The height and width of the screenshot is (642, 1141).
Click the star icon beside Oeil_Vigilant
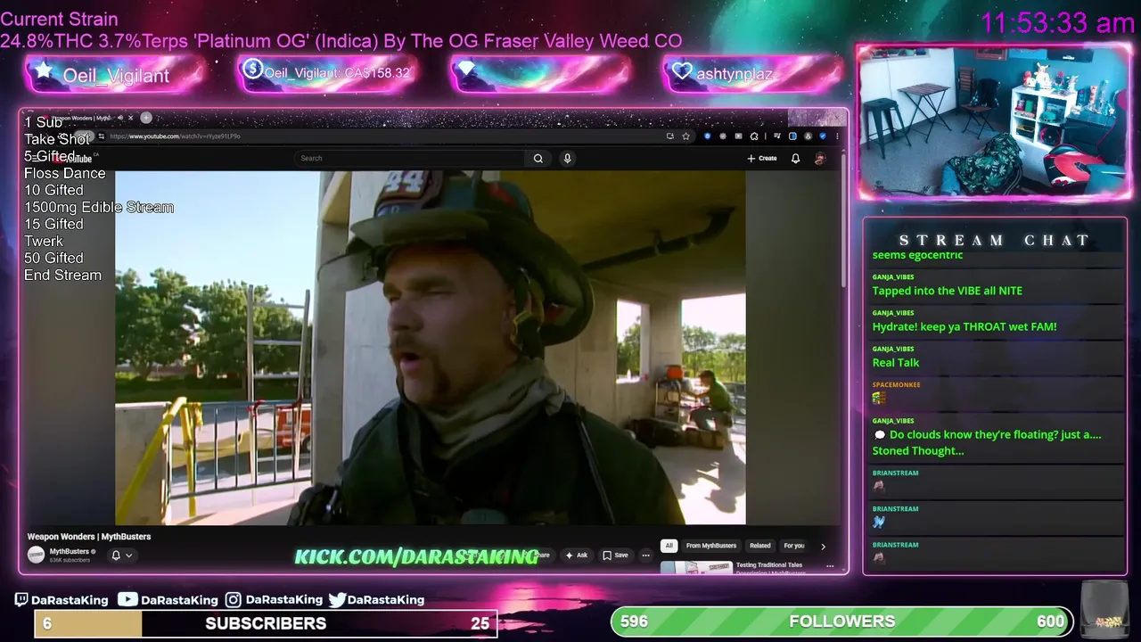43,71
